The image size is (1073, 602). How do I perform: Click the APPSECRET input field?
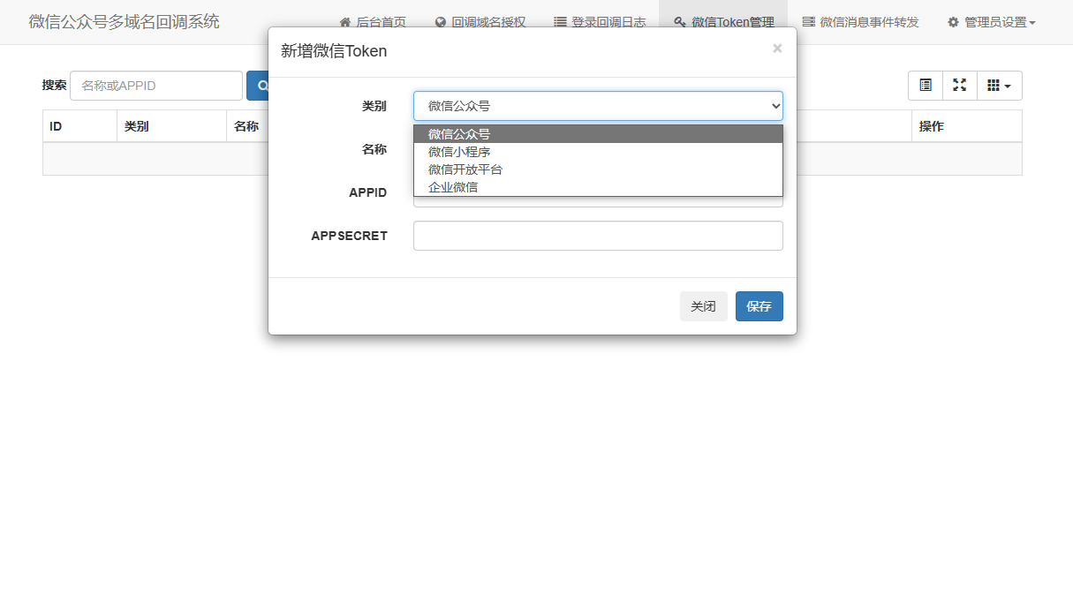[x=598, y=236]
